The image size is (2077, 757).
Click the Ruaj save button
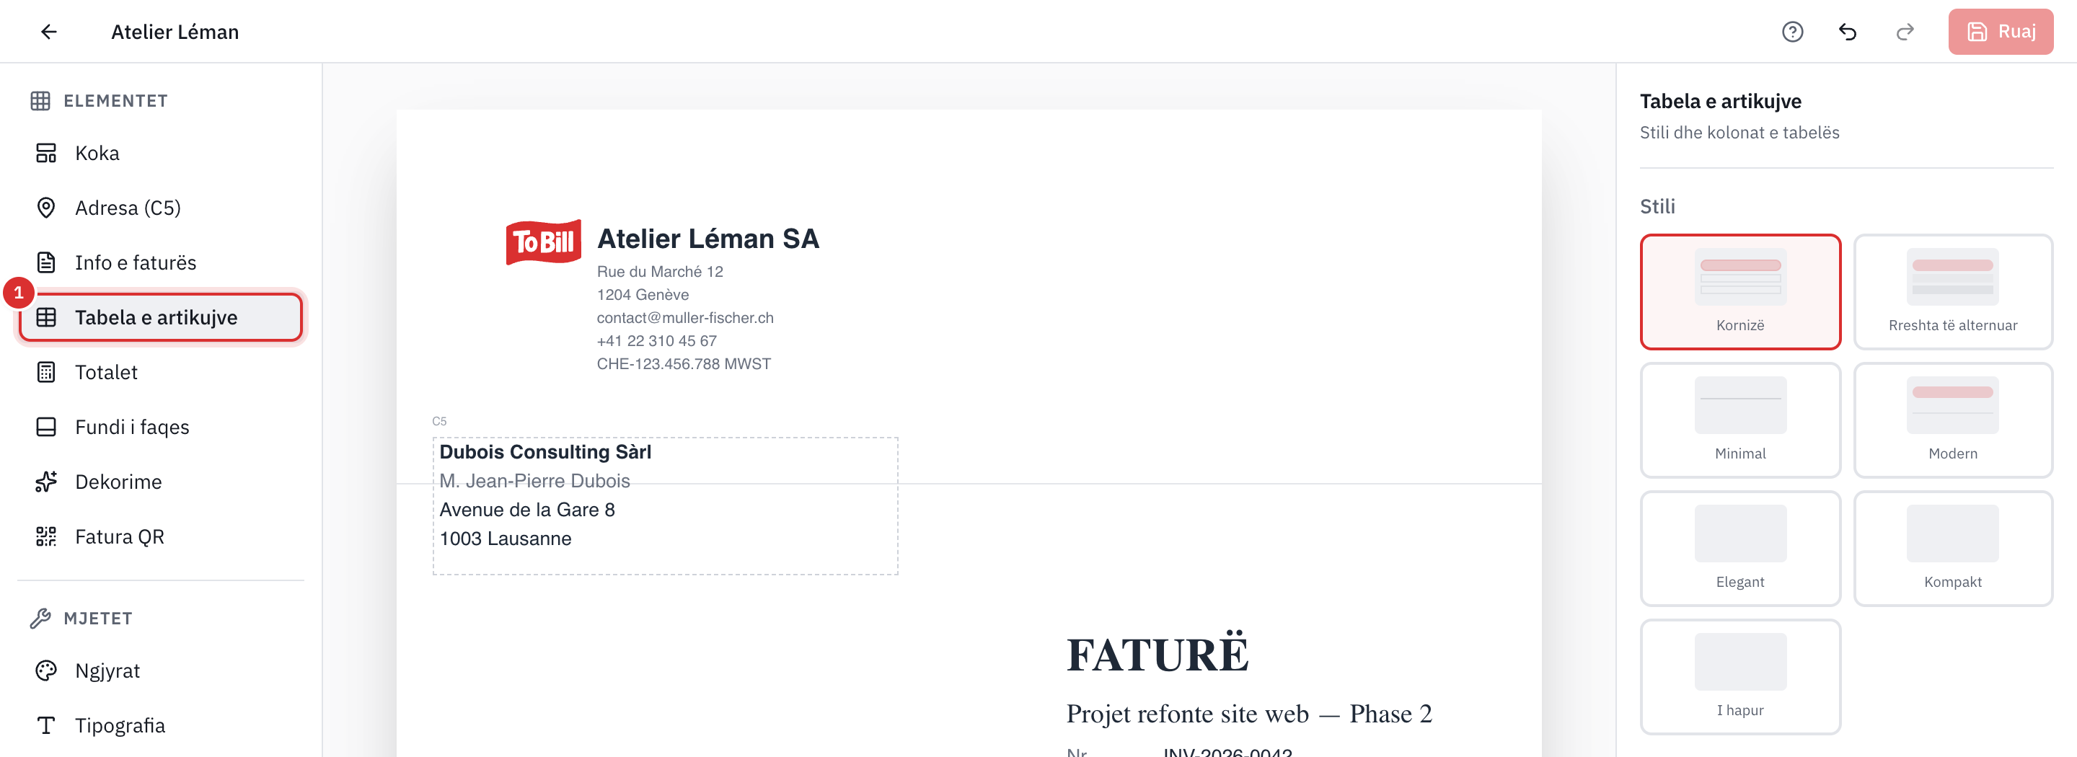click(2001, 32)
